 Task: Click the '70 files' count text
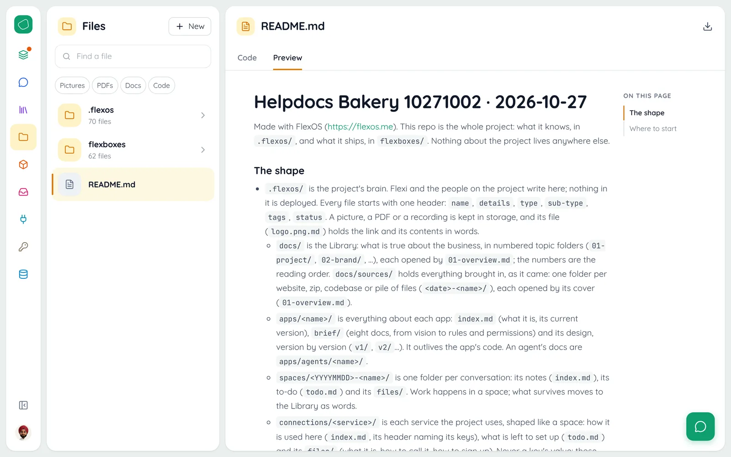point(100,122)
